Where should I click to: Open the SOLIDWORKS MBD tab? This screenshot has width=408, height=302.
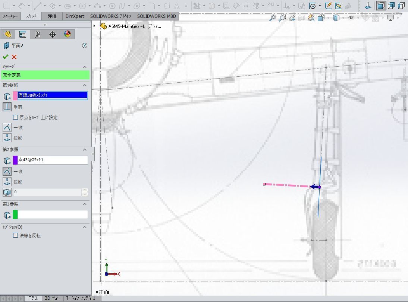pos(156,16)
